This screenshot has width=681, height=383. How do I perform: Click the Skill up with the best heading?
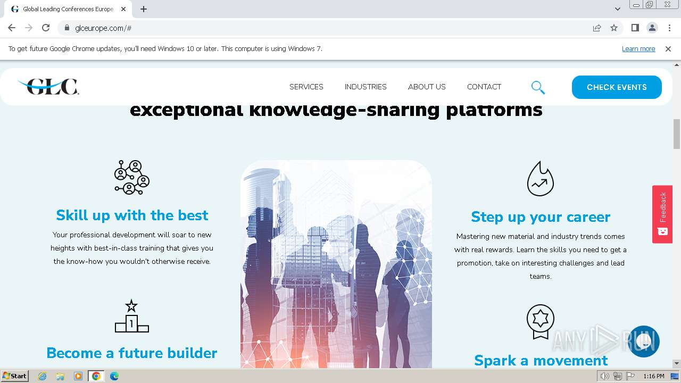[x=132, y=215]
